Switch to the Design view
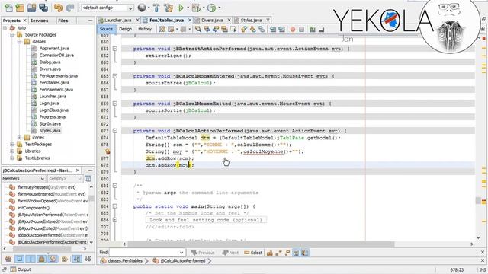The height and width of the screenshot is (274, 488). (x=125, y=29)
